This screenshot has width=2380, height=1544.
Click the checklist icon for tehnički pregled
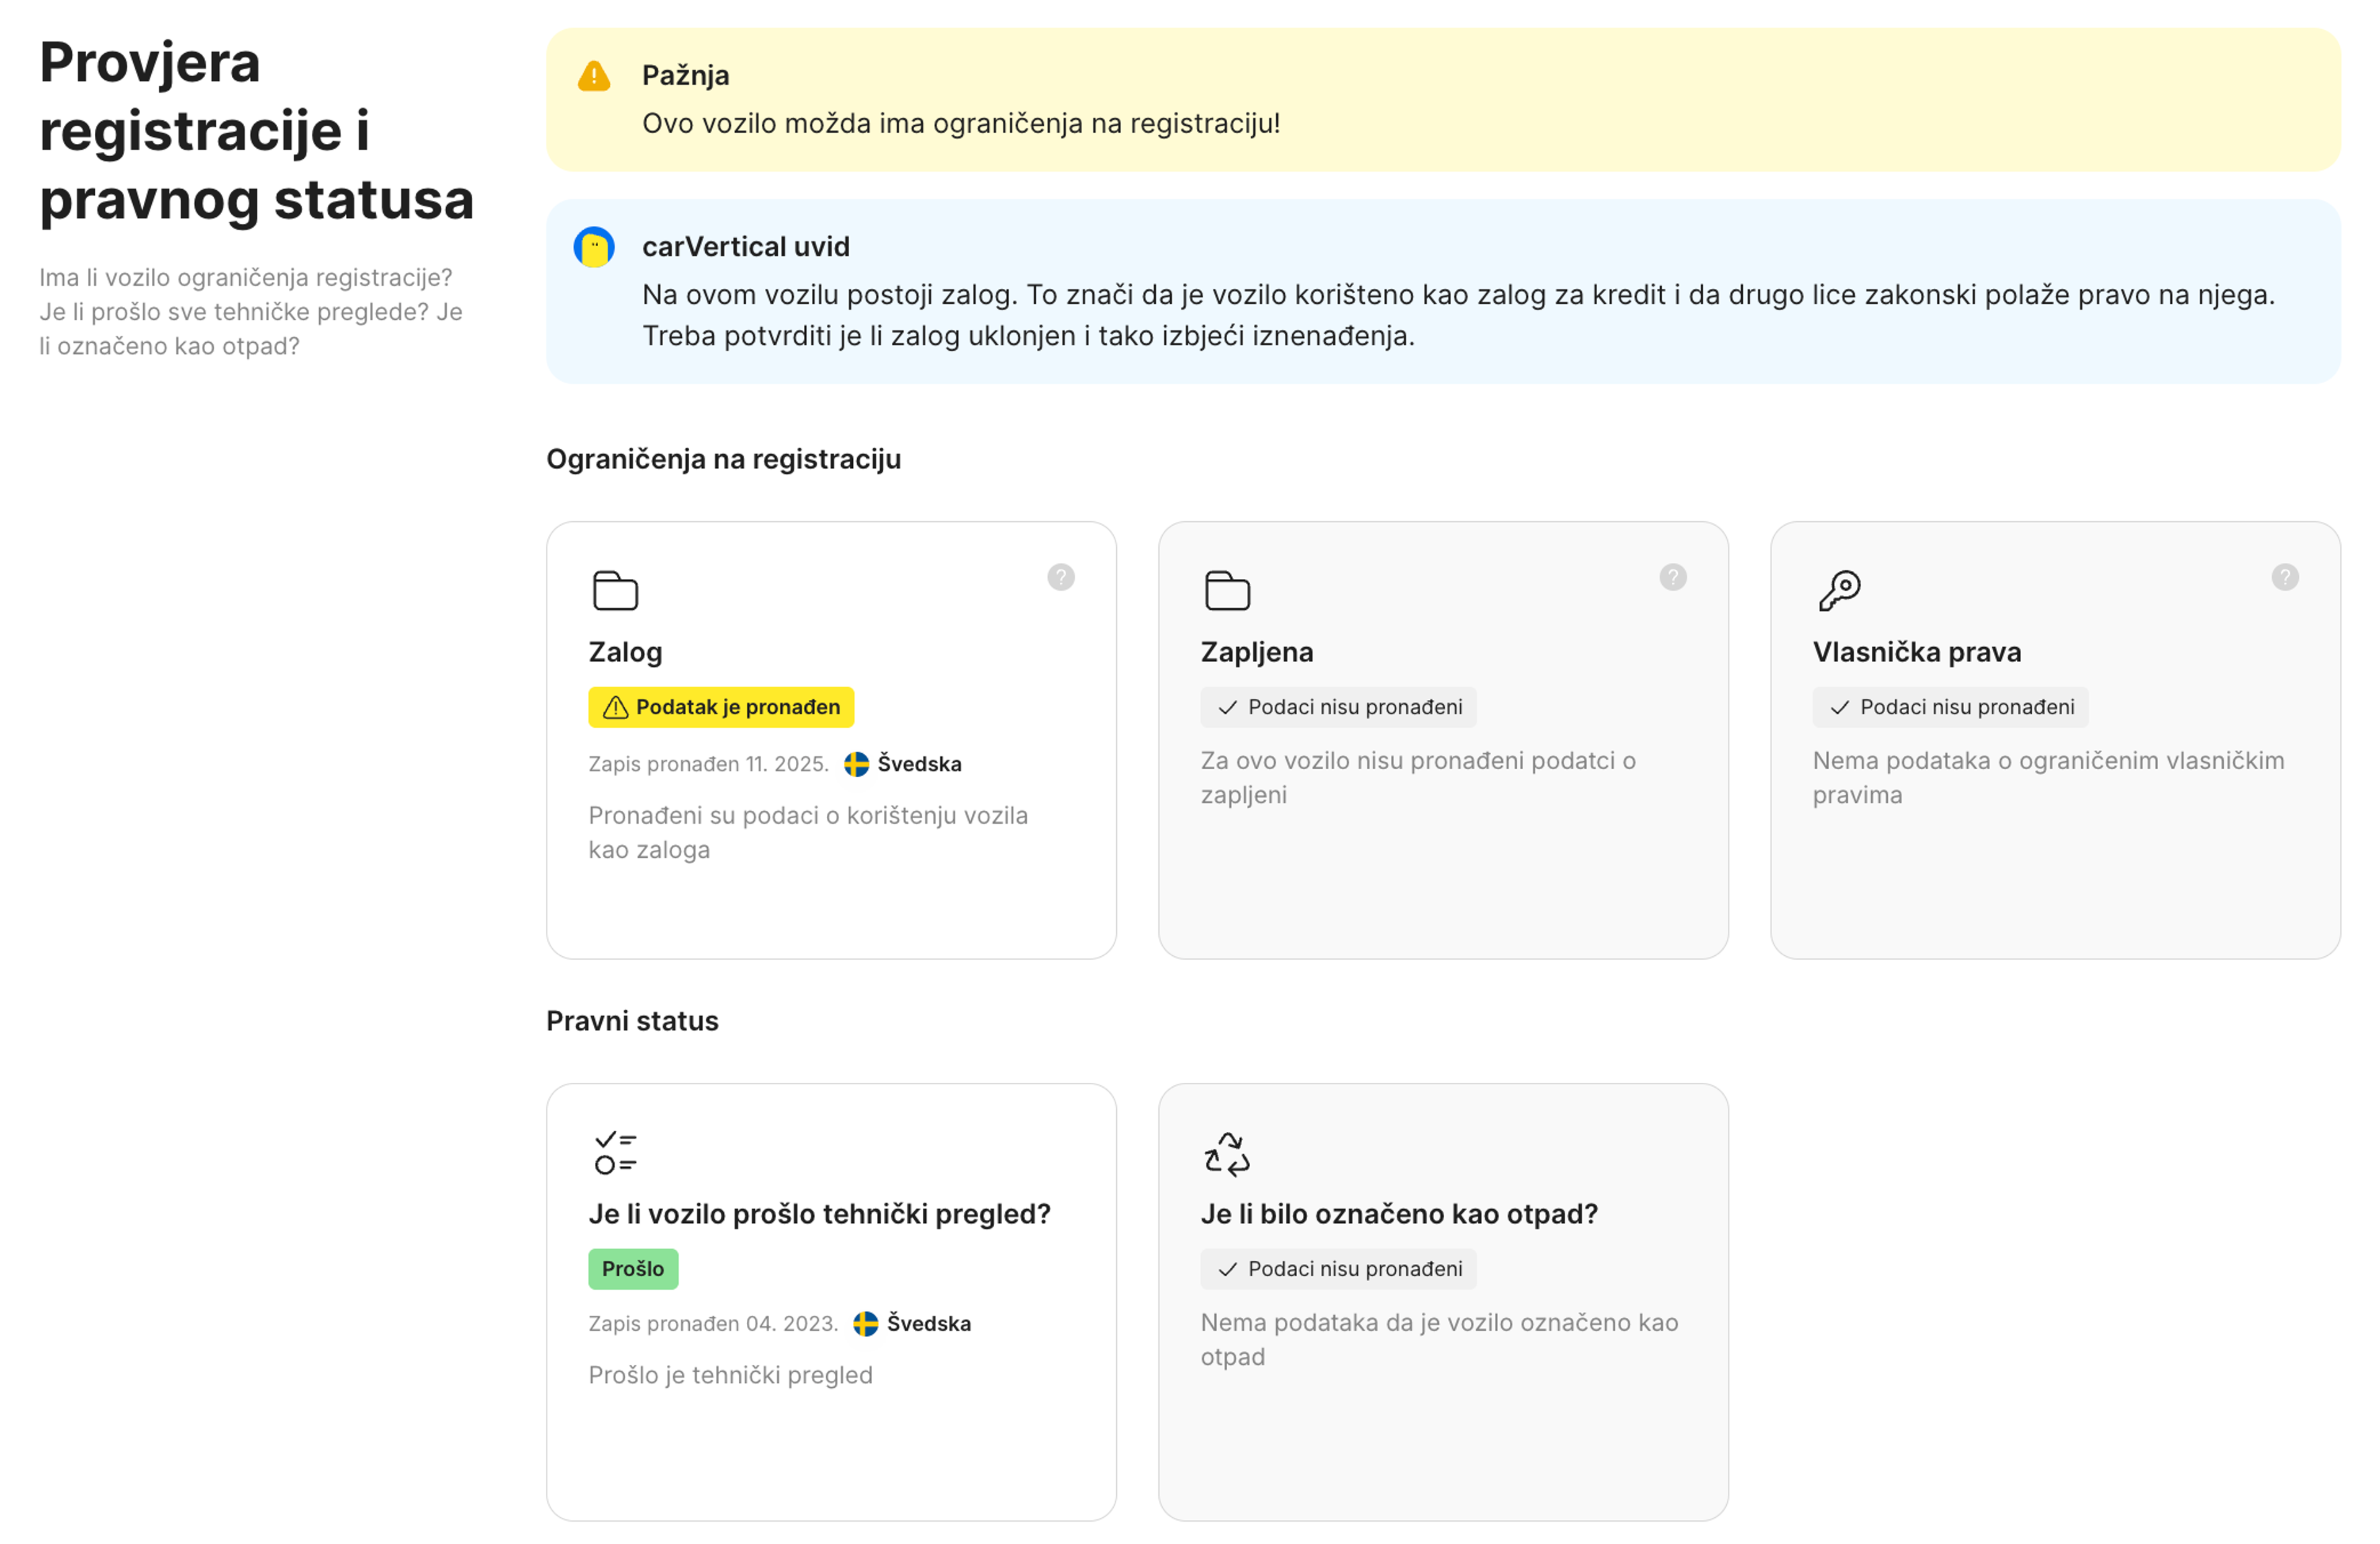coord(615,1152)
